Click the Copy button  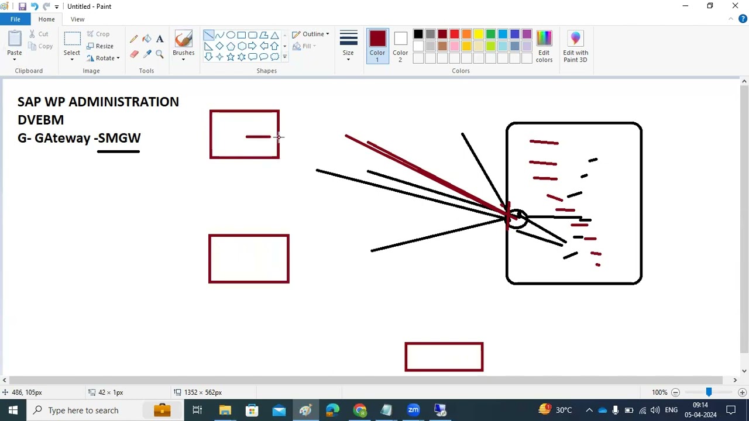point(40,46)
